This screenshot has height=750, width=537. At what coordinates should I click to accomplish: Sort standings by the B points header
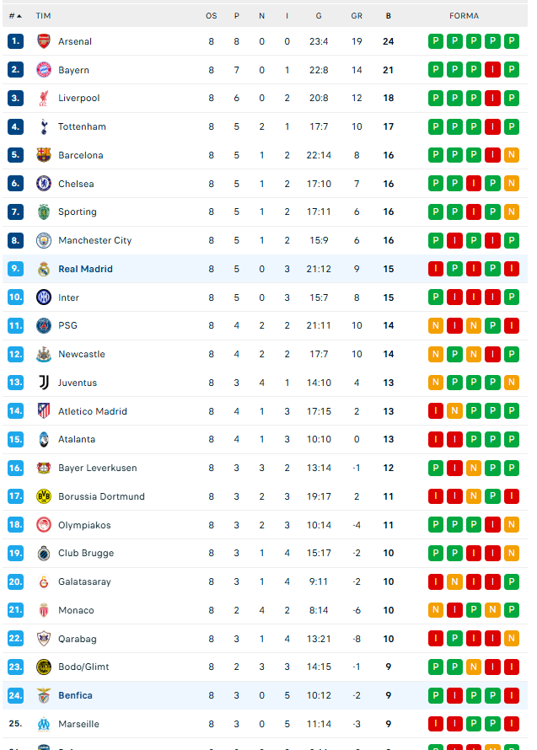click(x=388, y=16)
